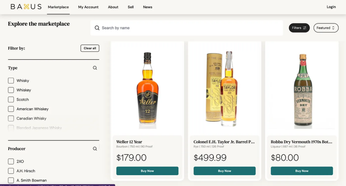Expand the Filters panel button
This screenshot has height=186, width=346.
299,28
